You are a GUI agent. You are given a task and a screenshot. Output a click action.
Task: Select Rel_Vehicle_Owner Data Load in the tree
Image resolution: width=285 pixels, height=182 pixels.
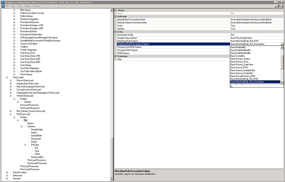click(31, 111)
